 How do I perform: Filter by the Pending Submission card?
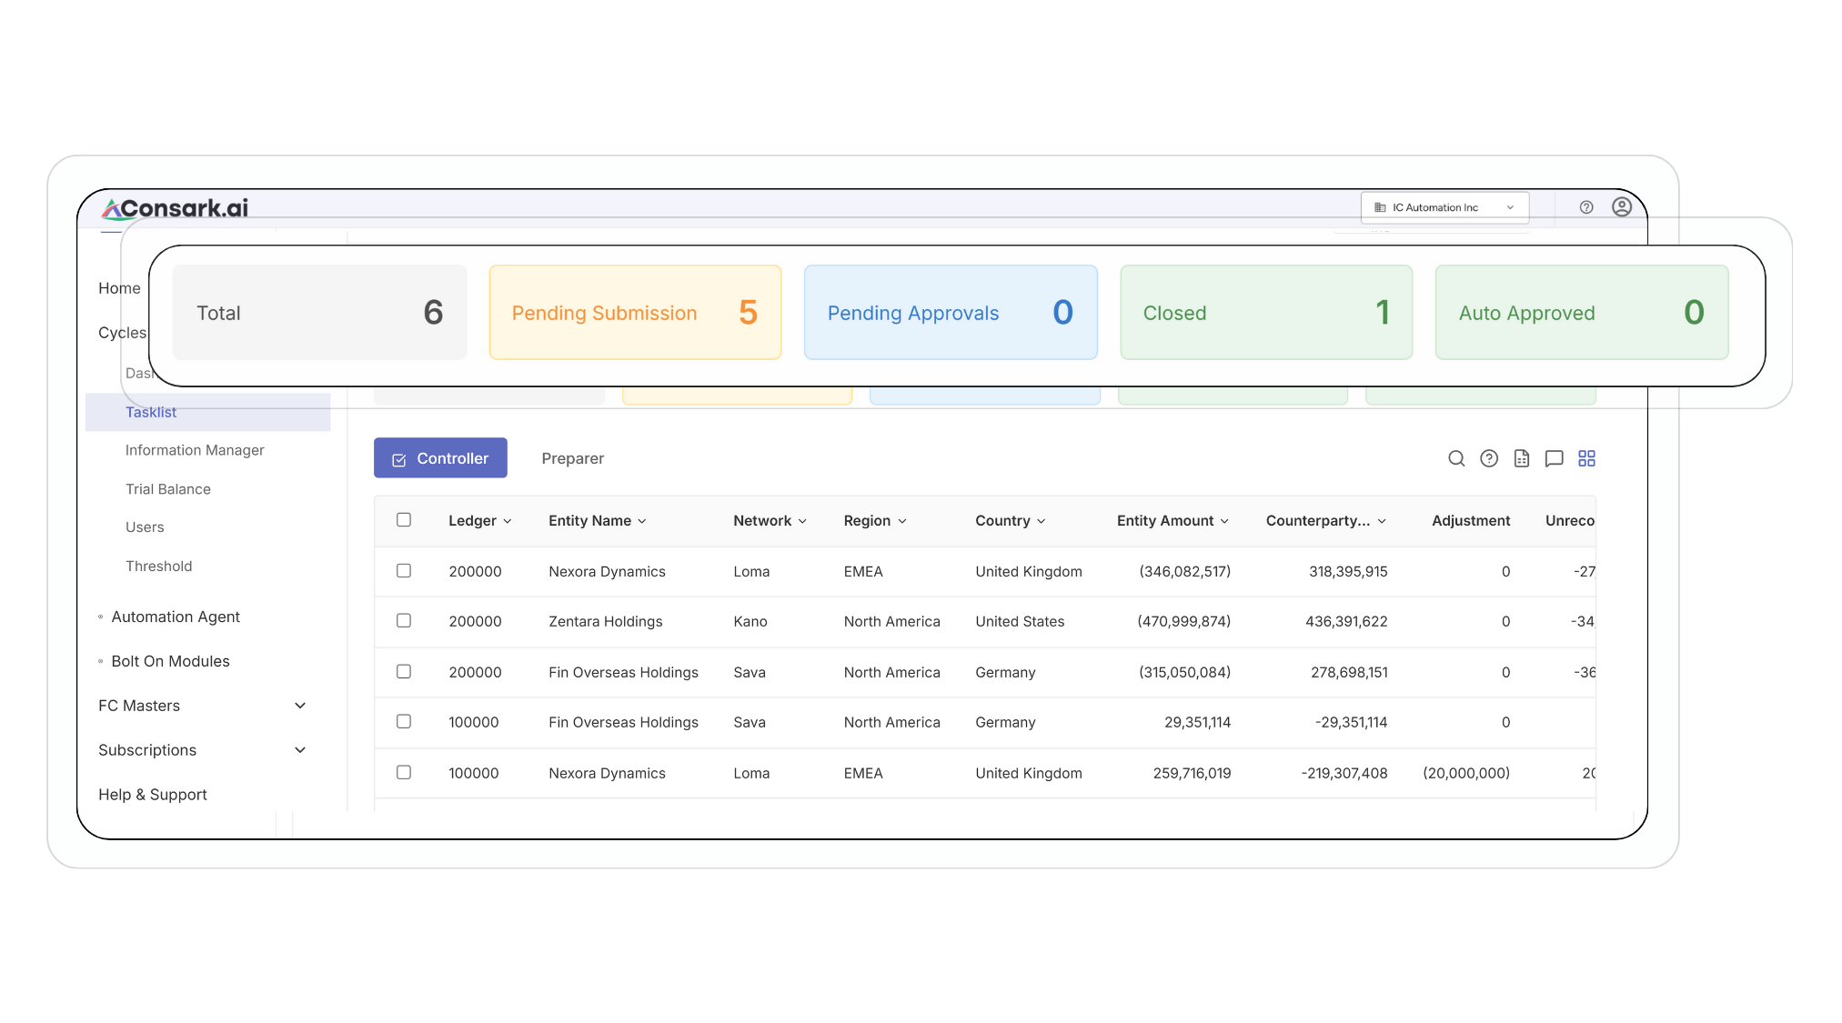click(x=635, y=313)
